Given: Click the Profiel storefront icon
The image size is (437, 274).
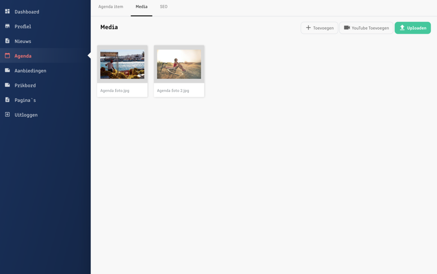Looking at the screenshot, I should (x=7, y=26).
